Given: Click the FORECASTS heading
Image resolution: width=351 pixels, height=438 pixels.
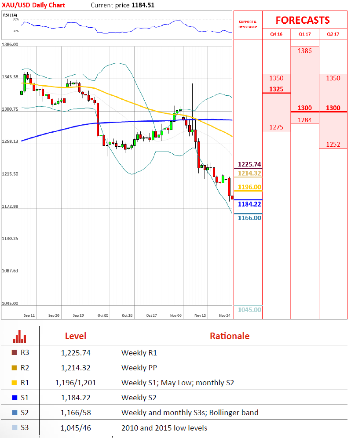Looking at the screenshot, I should click(x=303, y=20).
